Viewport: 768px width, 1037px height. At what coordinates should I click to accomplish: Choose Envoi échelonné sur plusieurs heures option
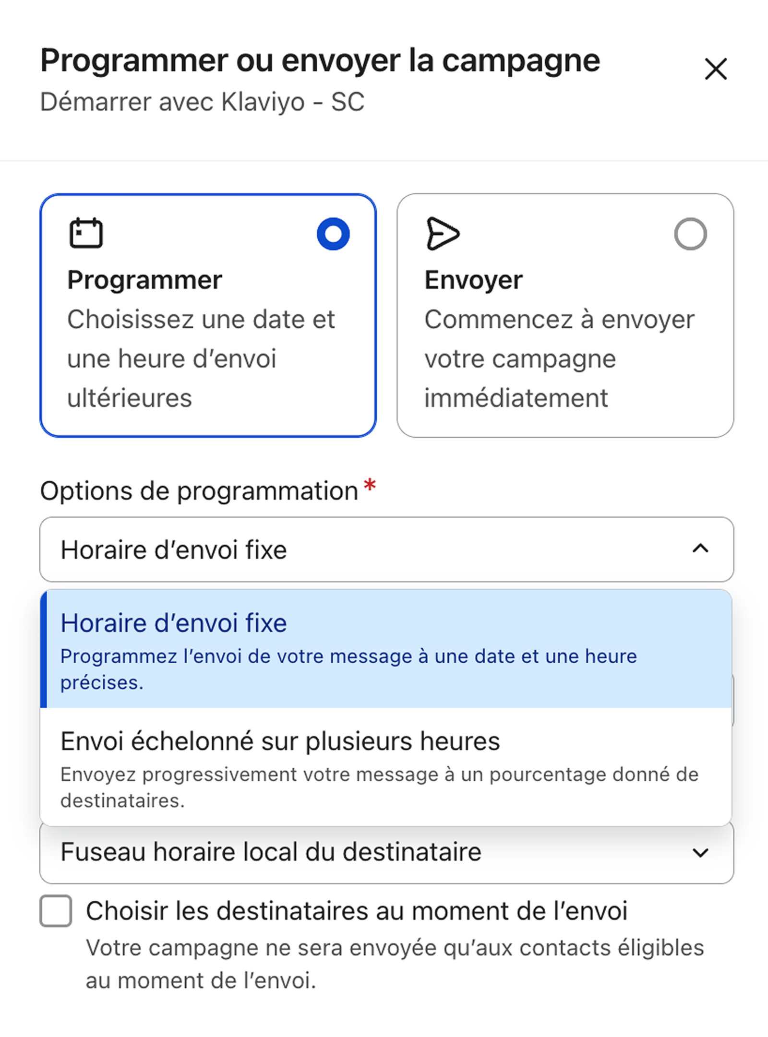[386, 767]
